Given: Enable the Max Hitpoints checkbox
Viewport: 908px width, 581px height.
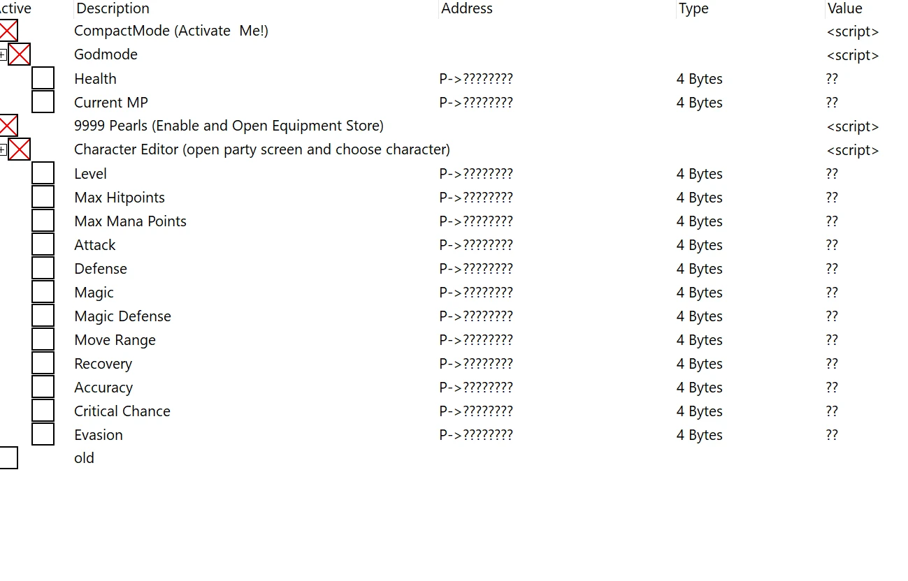Looking at the screenshot, I should (43, 197).
